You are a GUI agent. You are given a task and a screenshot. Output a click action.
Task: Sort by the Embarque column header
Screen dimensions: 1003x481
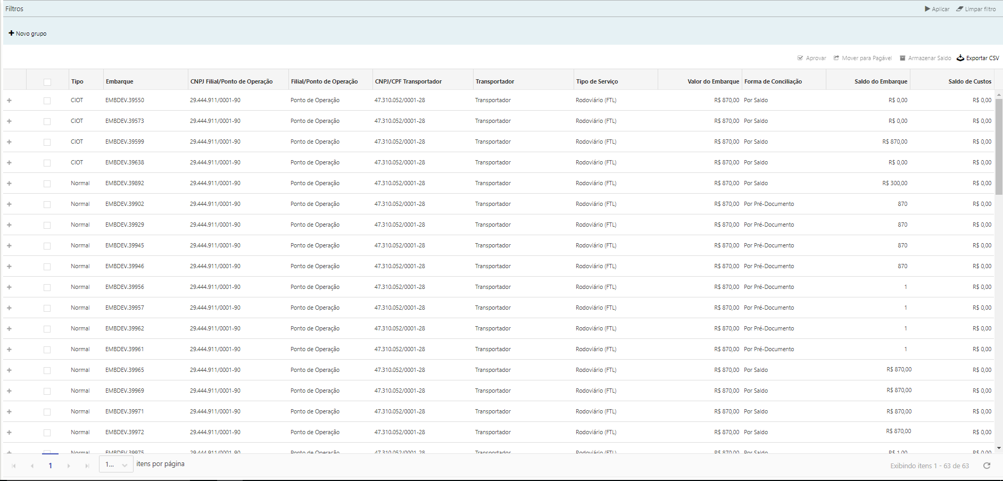120,81
